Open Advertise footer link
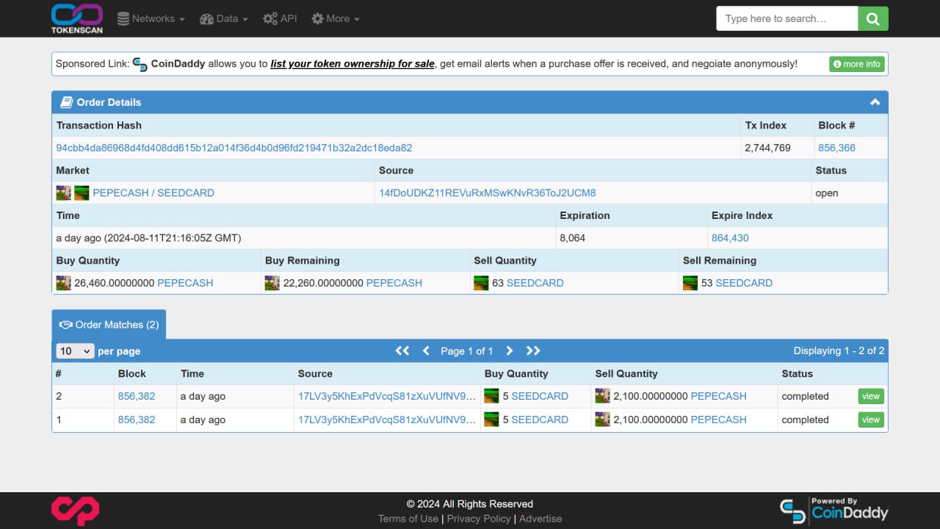The image size is (940, 529). pos(540,519)
